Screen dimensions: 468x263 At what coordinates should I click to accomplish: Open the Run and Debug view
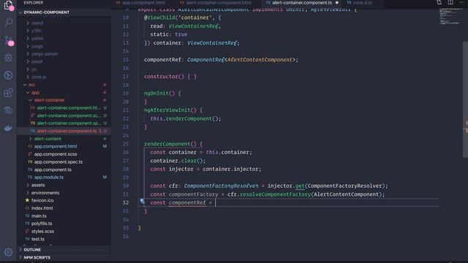pos(8,58)
